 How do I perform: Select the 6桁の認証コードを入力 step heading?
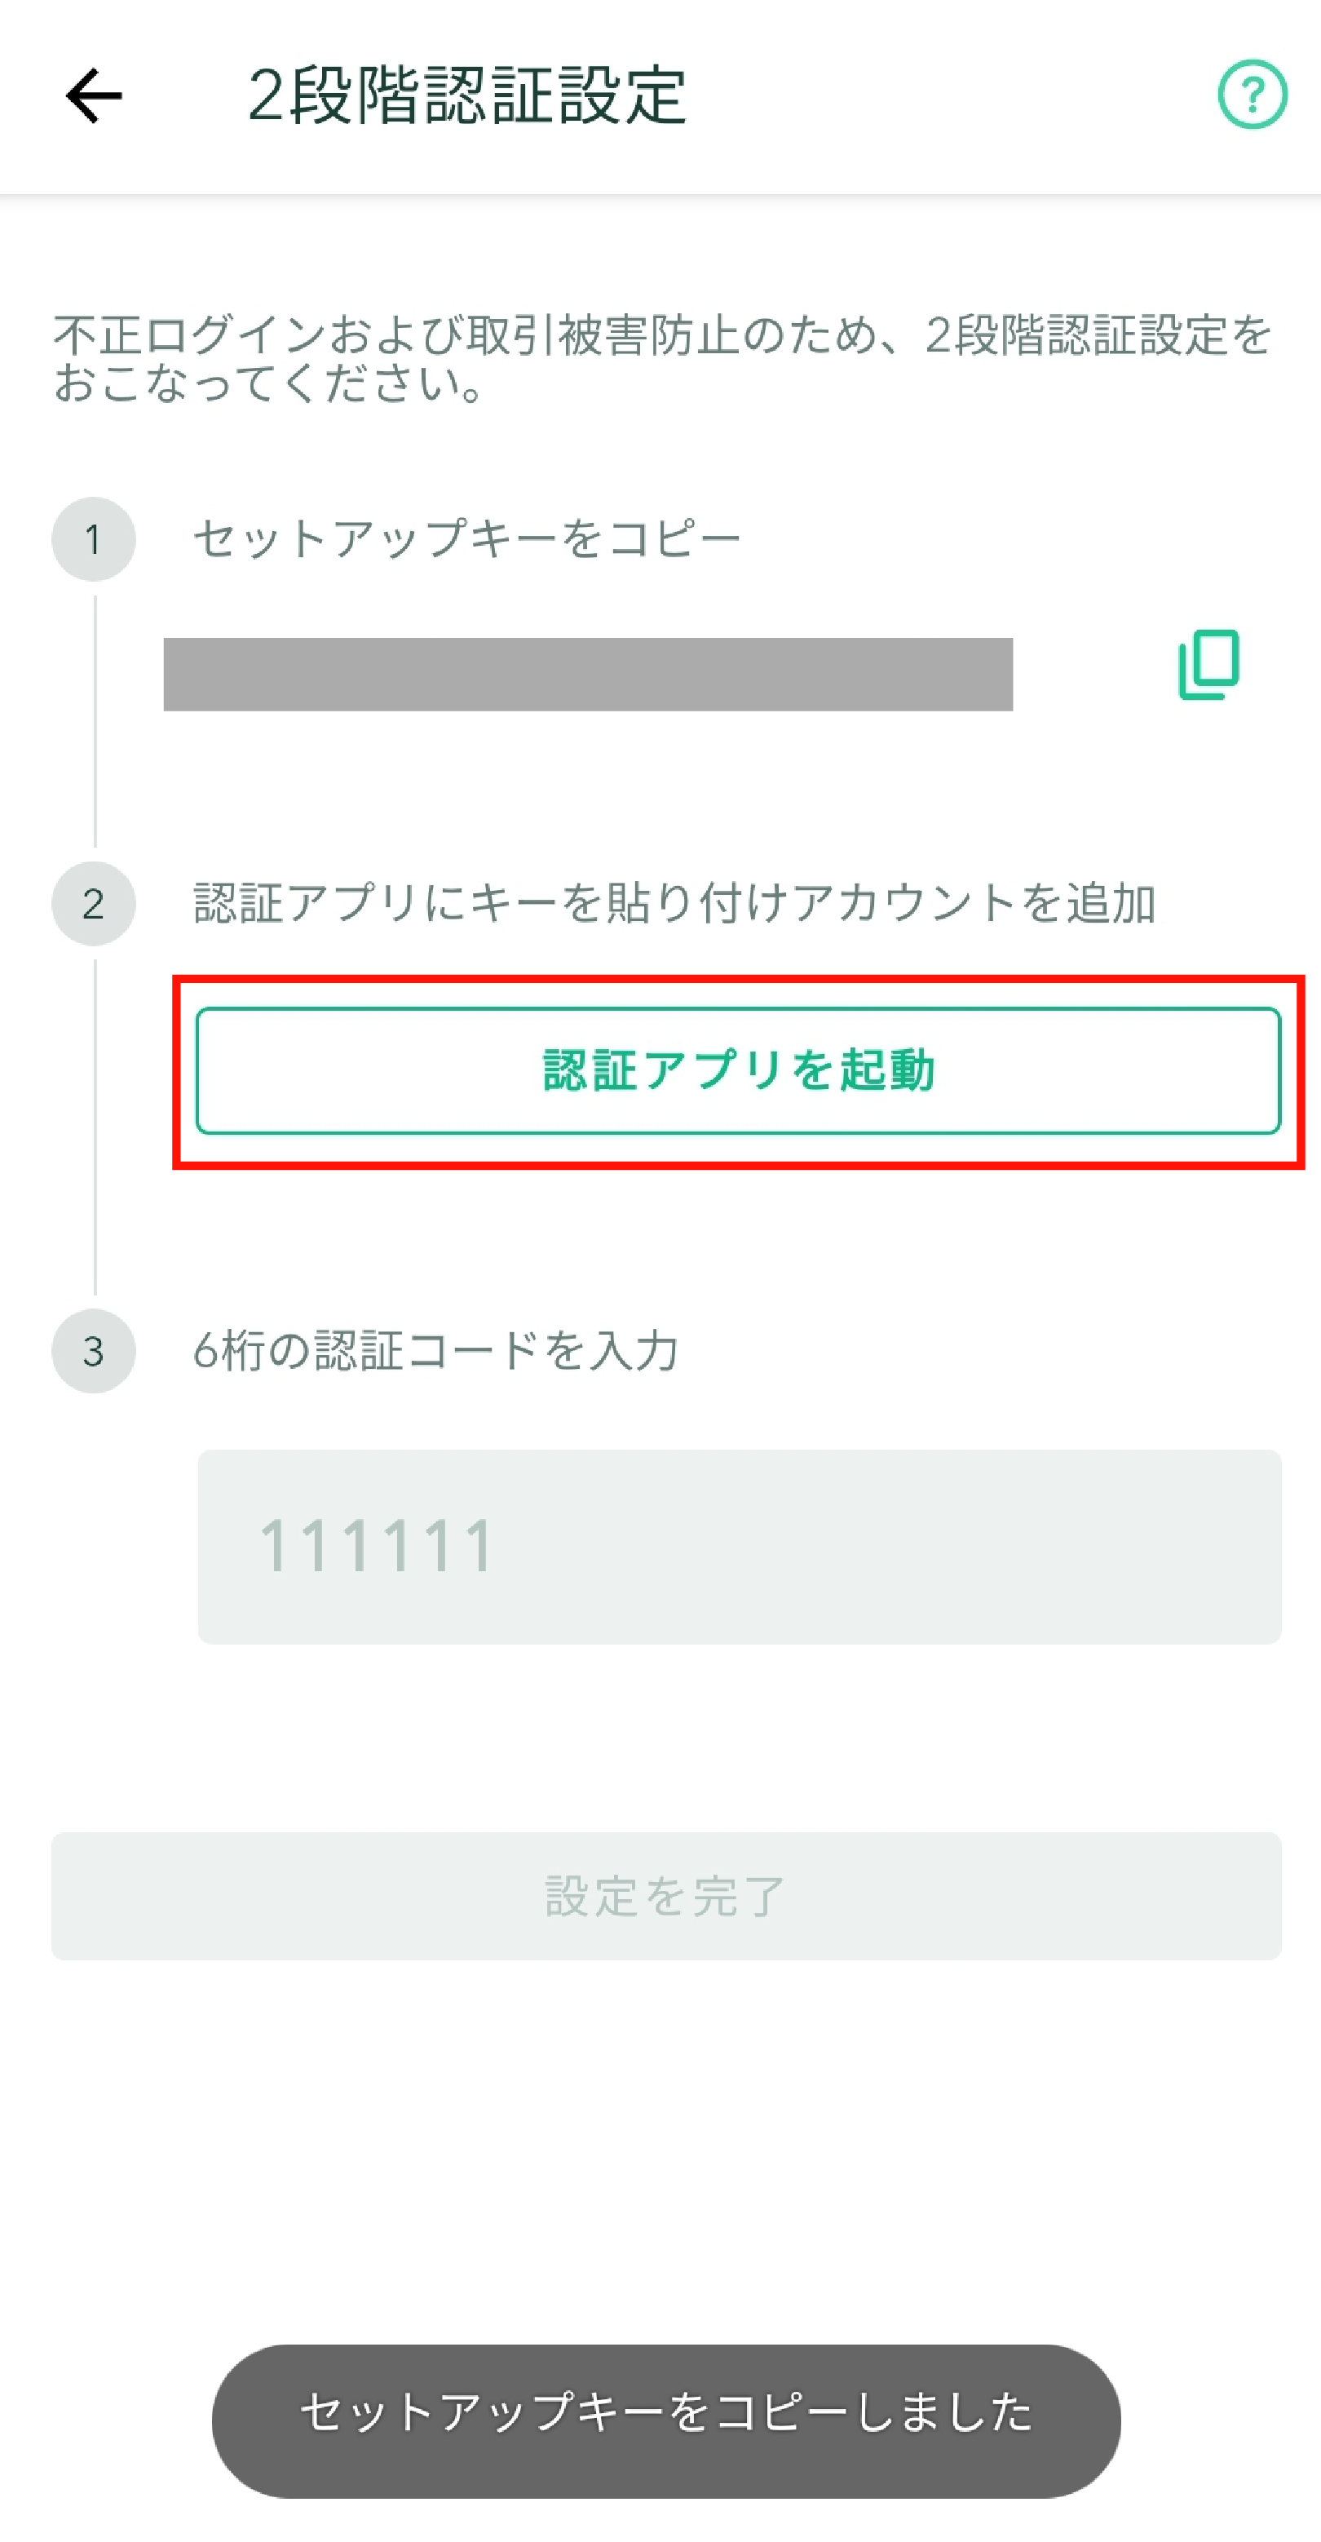(x=436, y=1351)
